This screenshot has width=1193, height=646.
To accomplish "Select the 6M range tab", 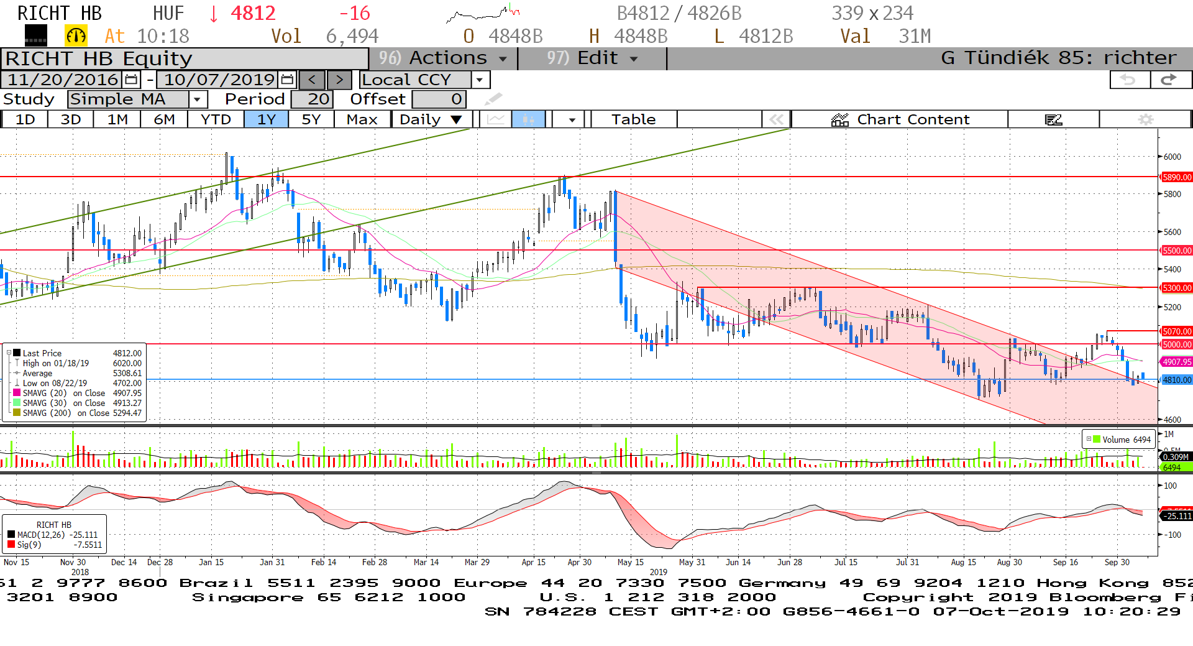I will click(x=164, y=119).
